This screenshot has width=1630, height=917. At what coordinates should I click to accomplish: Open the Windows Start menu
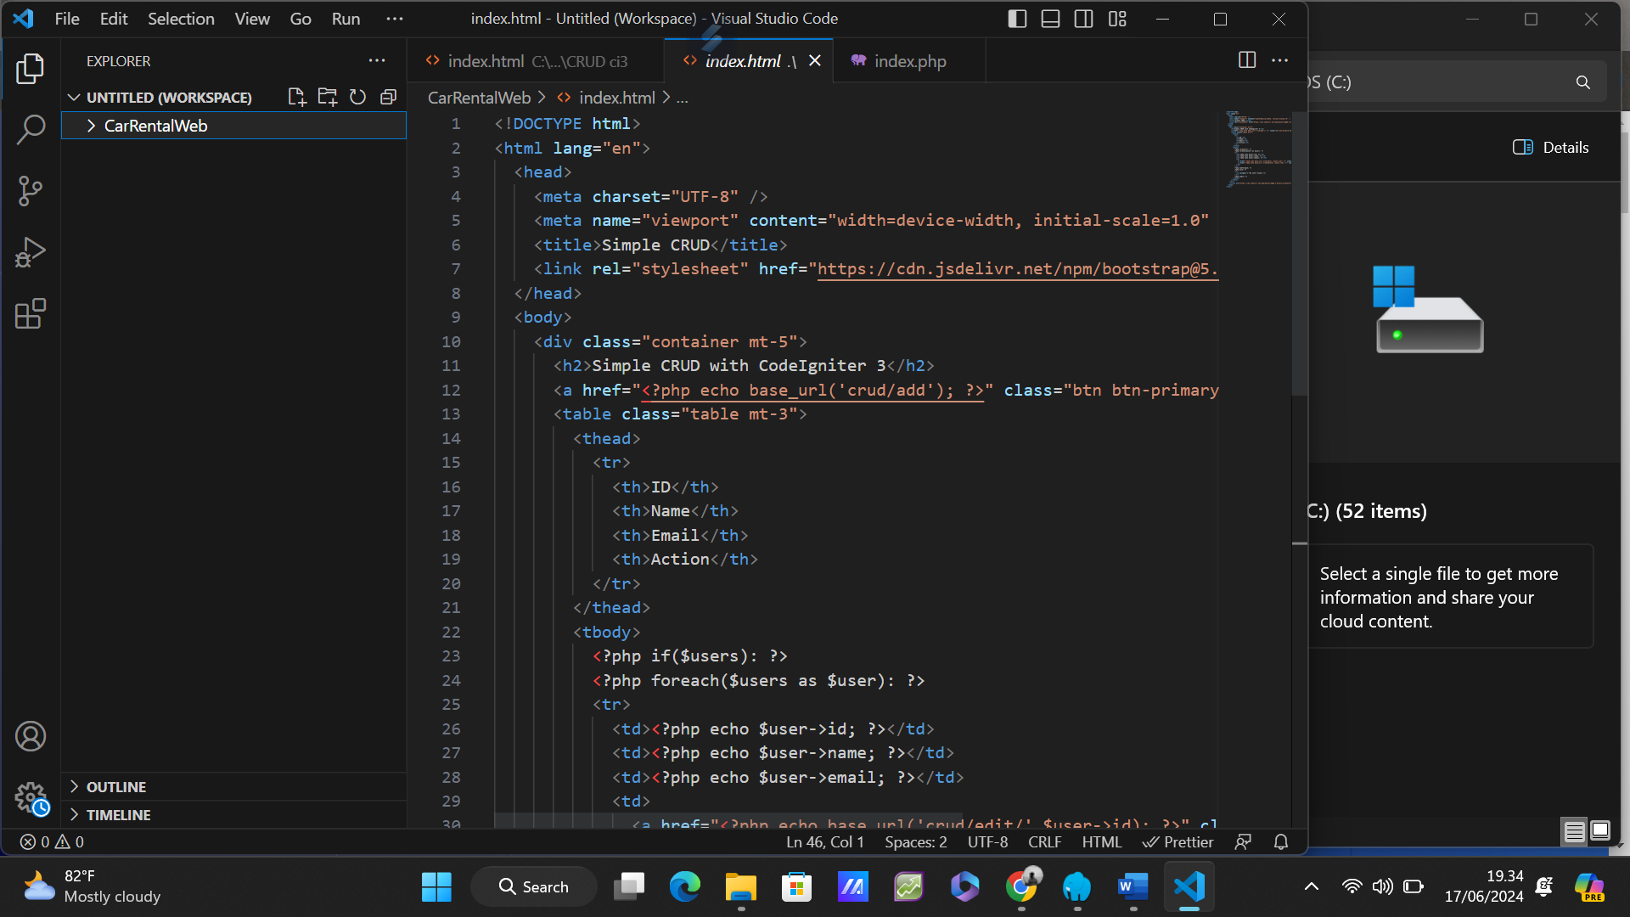436,887
